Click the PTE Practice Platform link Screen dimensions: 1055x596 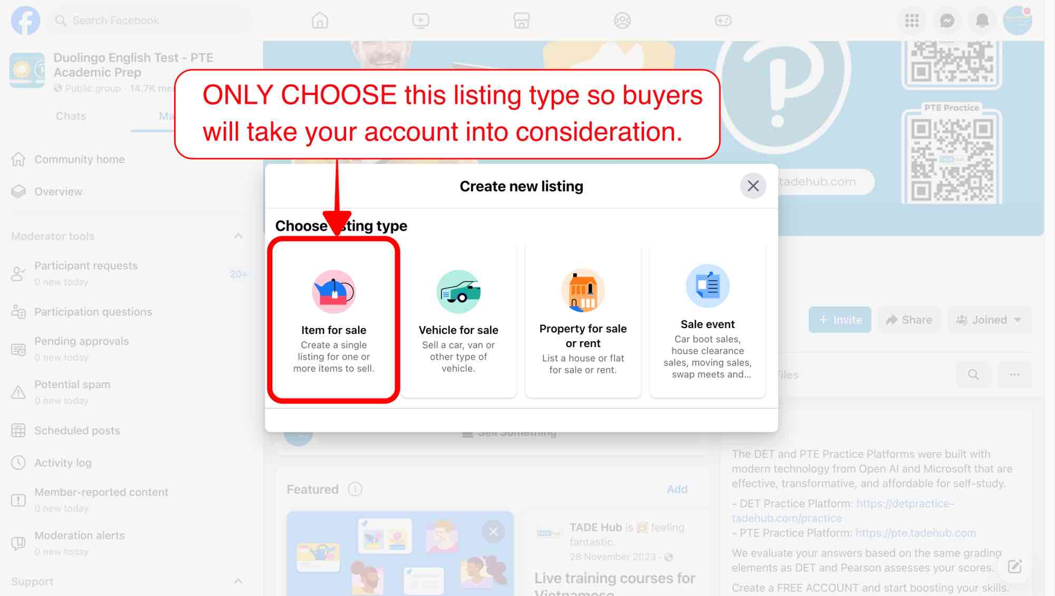pyautogui.click(x=915, y=533)
